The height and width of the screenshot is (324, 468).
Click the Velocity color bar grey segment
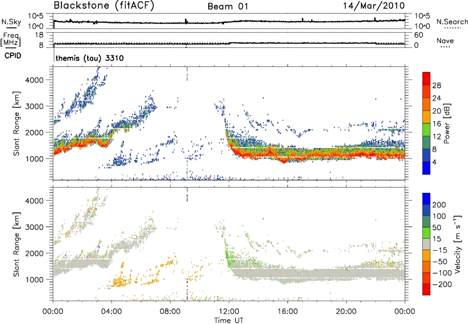(426, 244)
